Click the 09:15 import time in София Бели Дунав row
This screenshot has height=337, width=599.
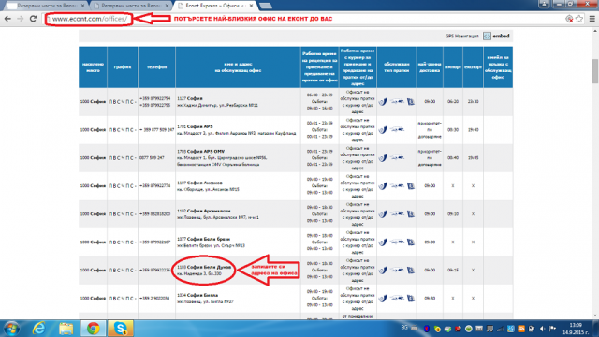pyautogui.click(x=453, y=271)
